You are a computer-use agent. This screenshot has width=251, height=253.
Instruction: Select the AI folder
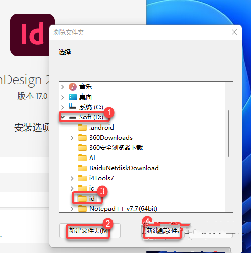point(87,158)
